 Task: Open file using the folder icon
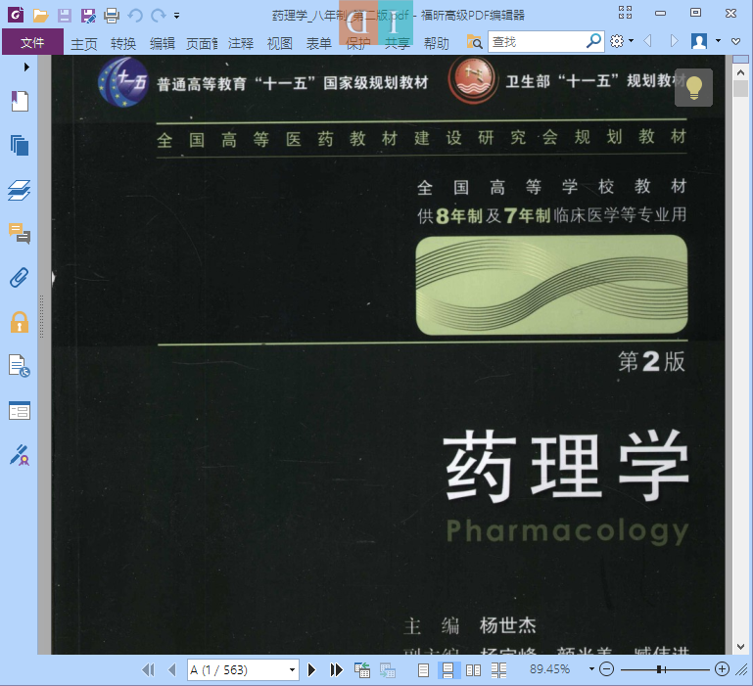pyautogui.click(x=40, y=16)
